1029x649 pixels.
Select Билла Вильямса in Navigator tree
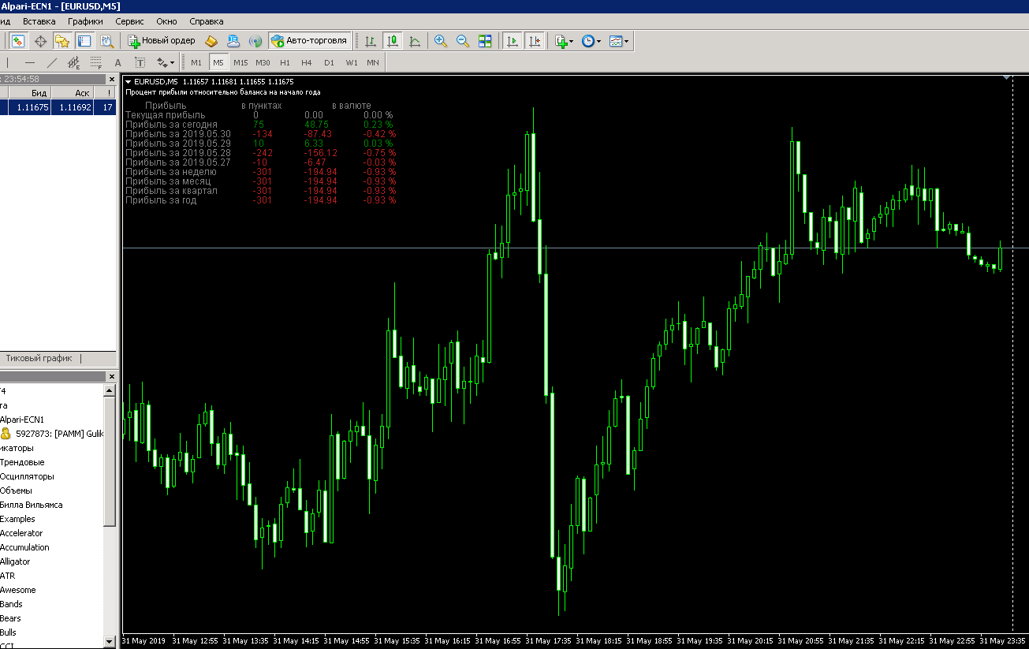(32, 505)
